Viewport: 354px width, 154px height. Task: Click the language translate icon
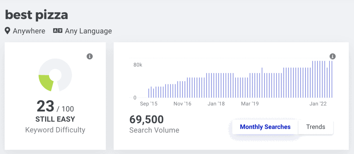pos(58,31)
